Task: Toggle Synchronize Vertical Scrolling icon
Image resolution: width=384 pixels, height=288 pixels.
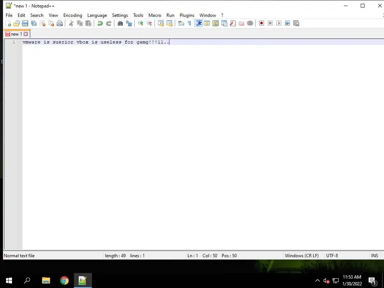Action: [160, 23]
